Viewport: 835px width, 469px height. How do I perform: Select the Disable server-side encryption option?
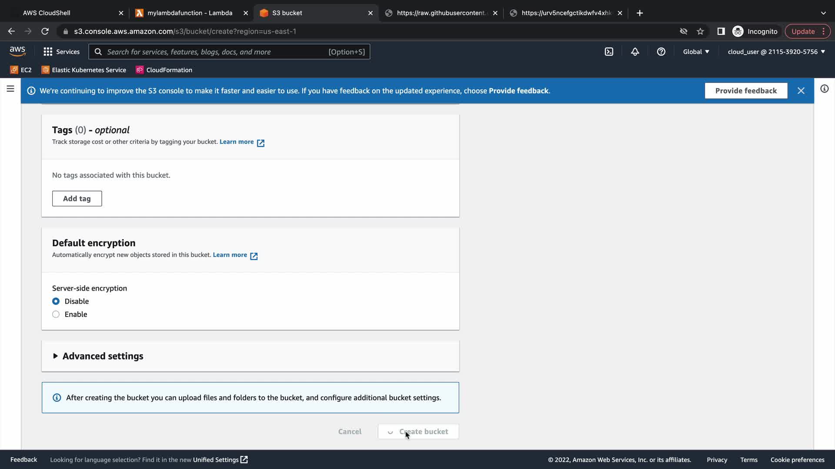(56, 301)
